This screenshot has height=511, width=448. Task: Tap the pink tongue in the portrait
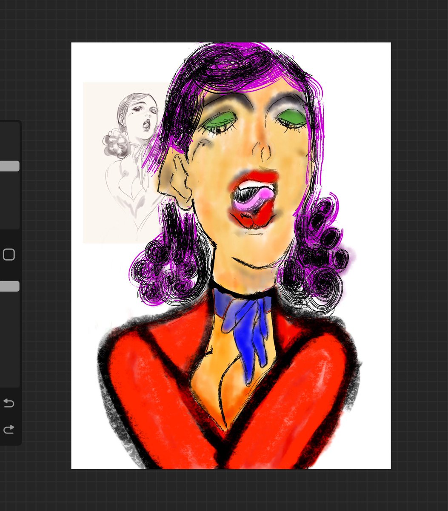pyautogui.click(x=254, y=199)
